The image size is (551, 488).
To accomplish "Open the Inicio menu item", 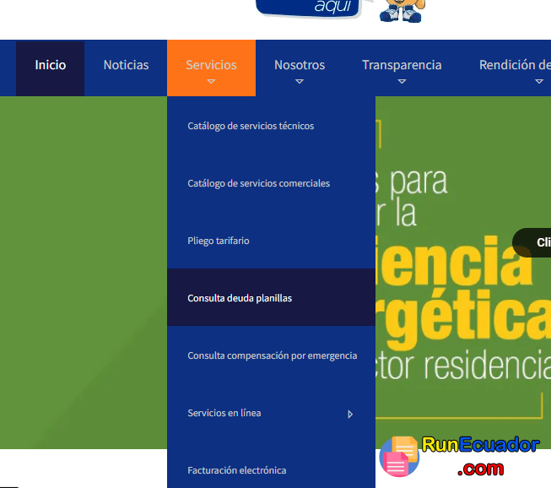I will [51, 68].
